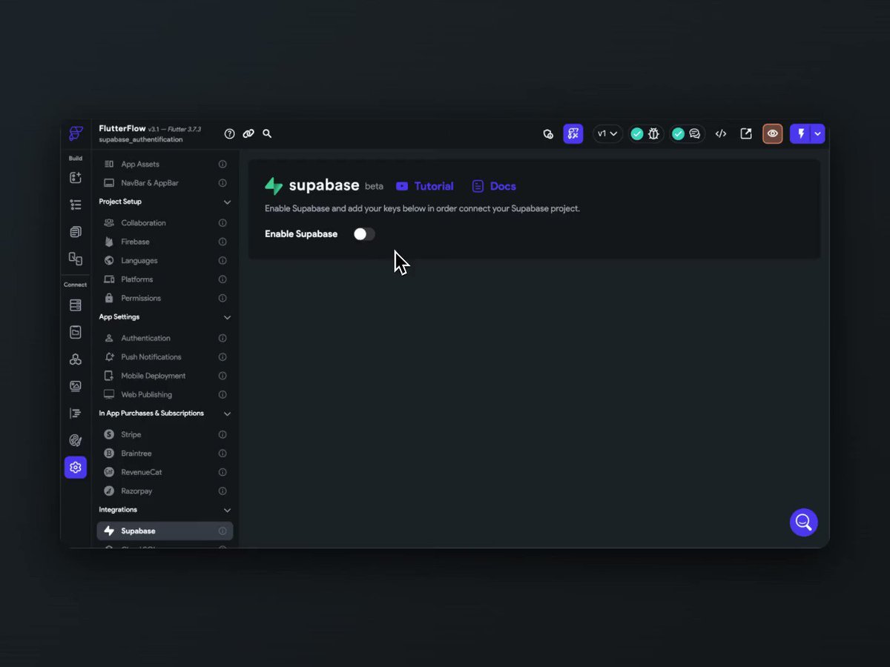890x667 pixels.
Task: Click the search magnifier in header
Action: [267, 134]
